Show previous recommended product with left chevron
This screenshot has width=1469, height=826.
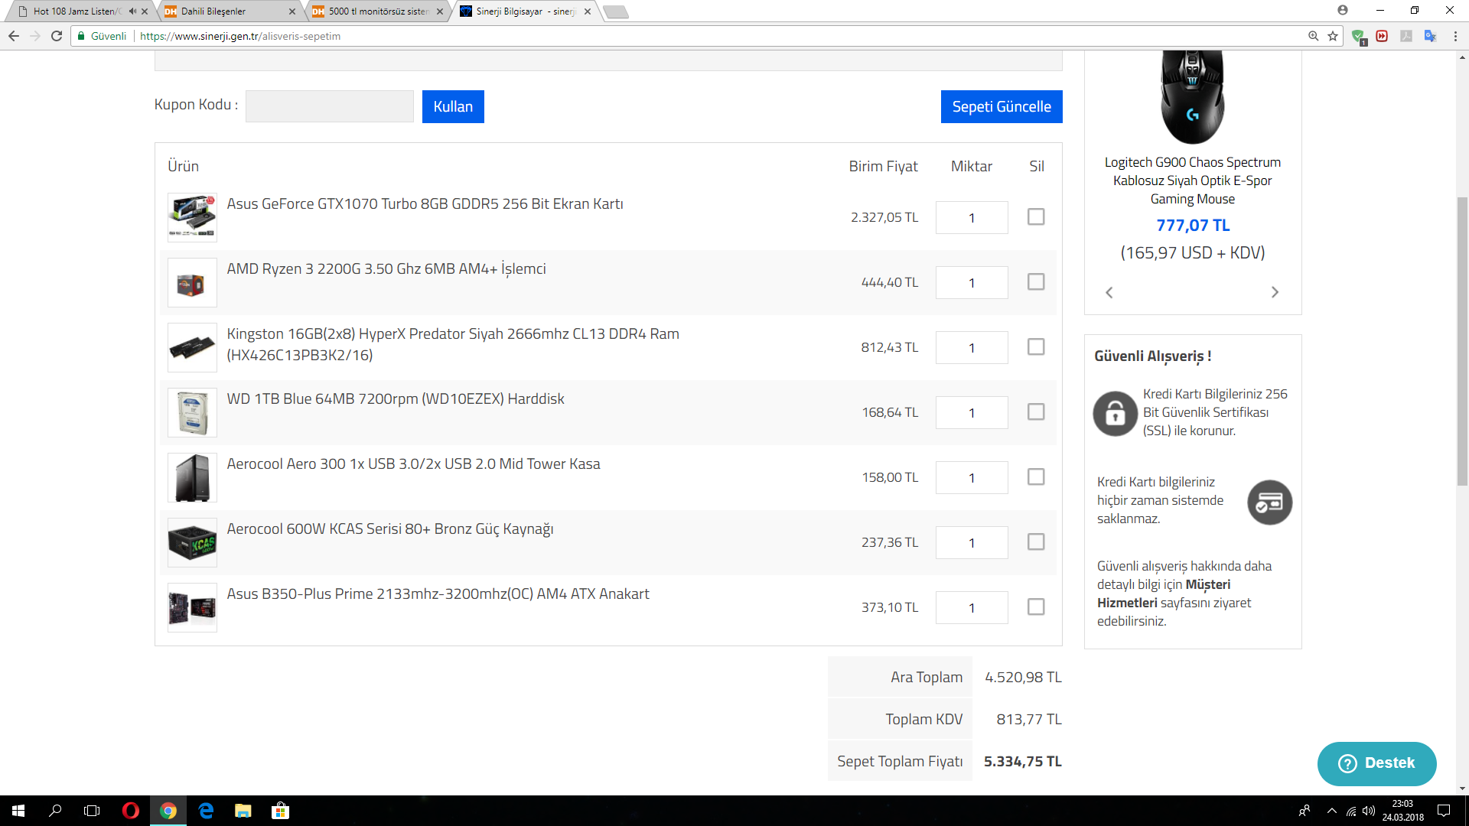pyautogui.click(x=1109, y=292)
